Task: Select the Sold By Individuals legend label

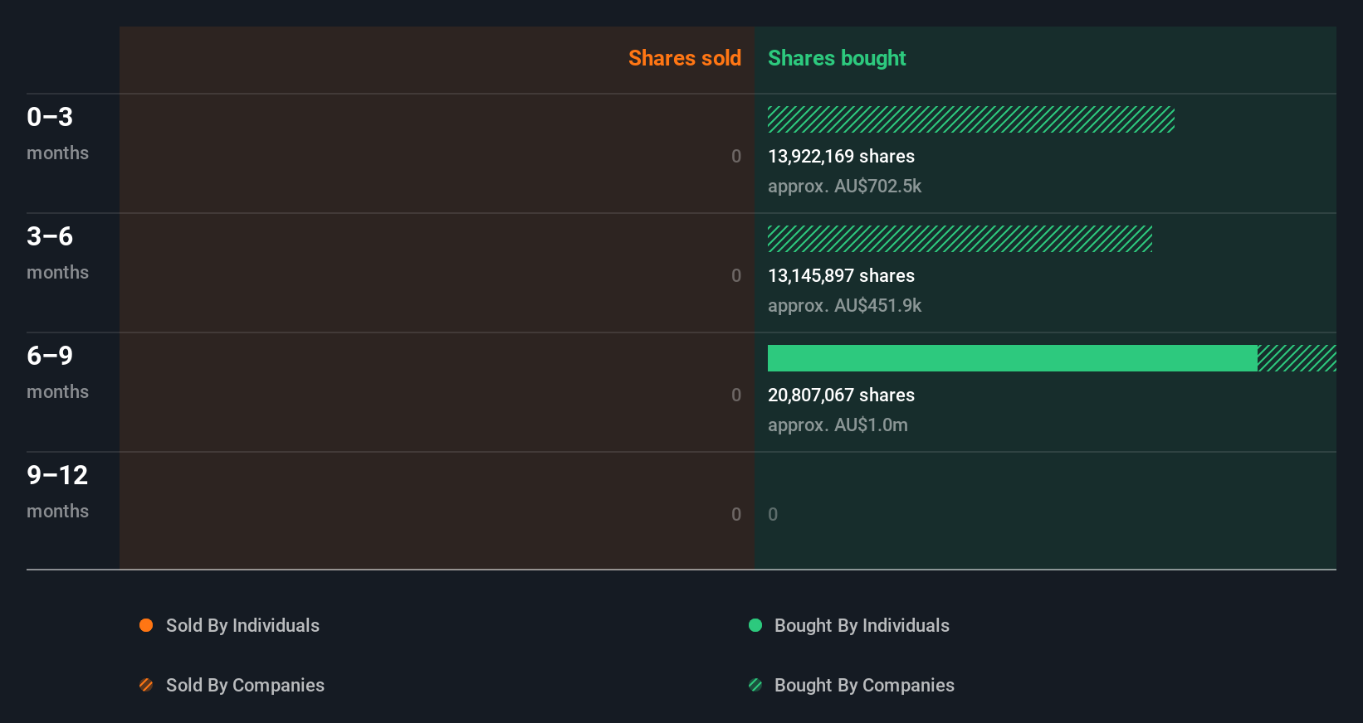Action: pos(242,625)
